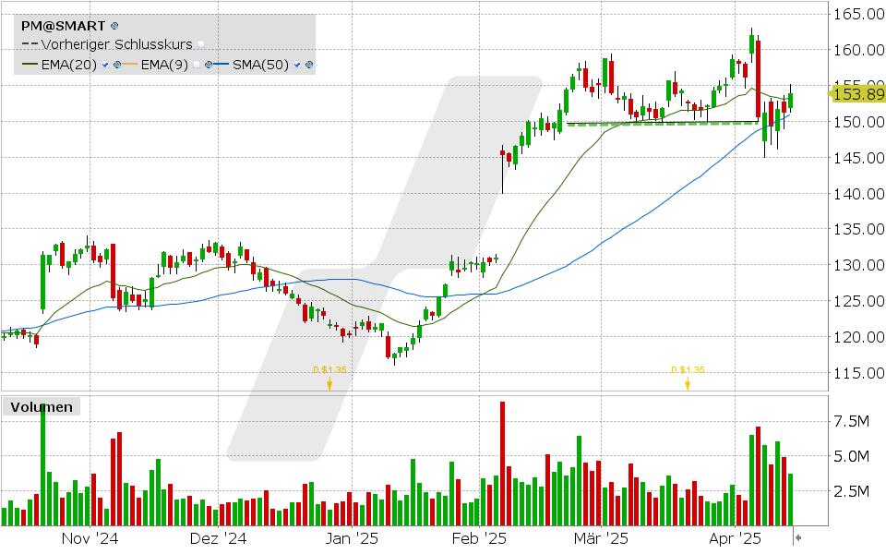Click the Feb '25 date axis label
Screen dimensions: 886x554
(479, 538)
